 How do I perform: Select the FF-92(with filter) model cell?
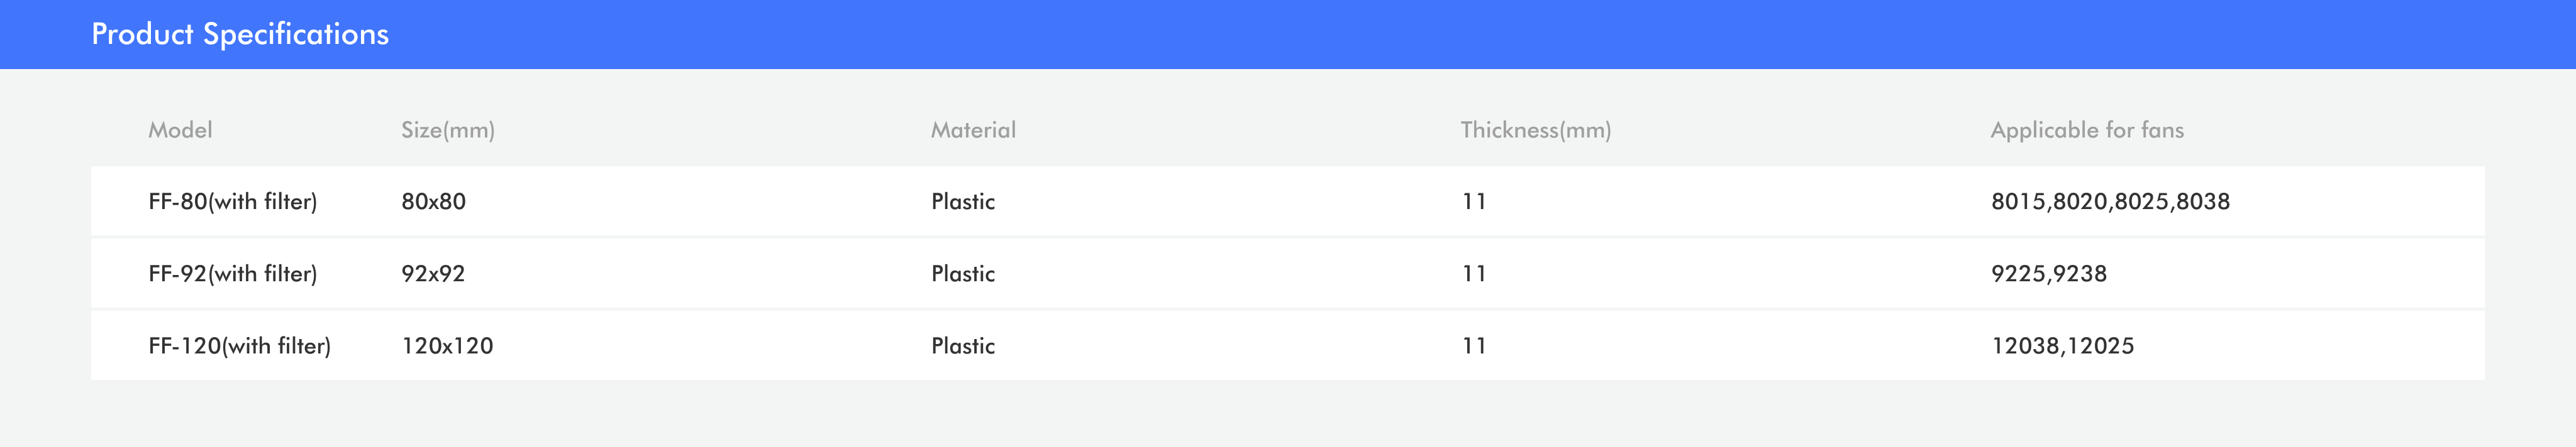coord(232,273)
